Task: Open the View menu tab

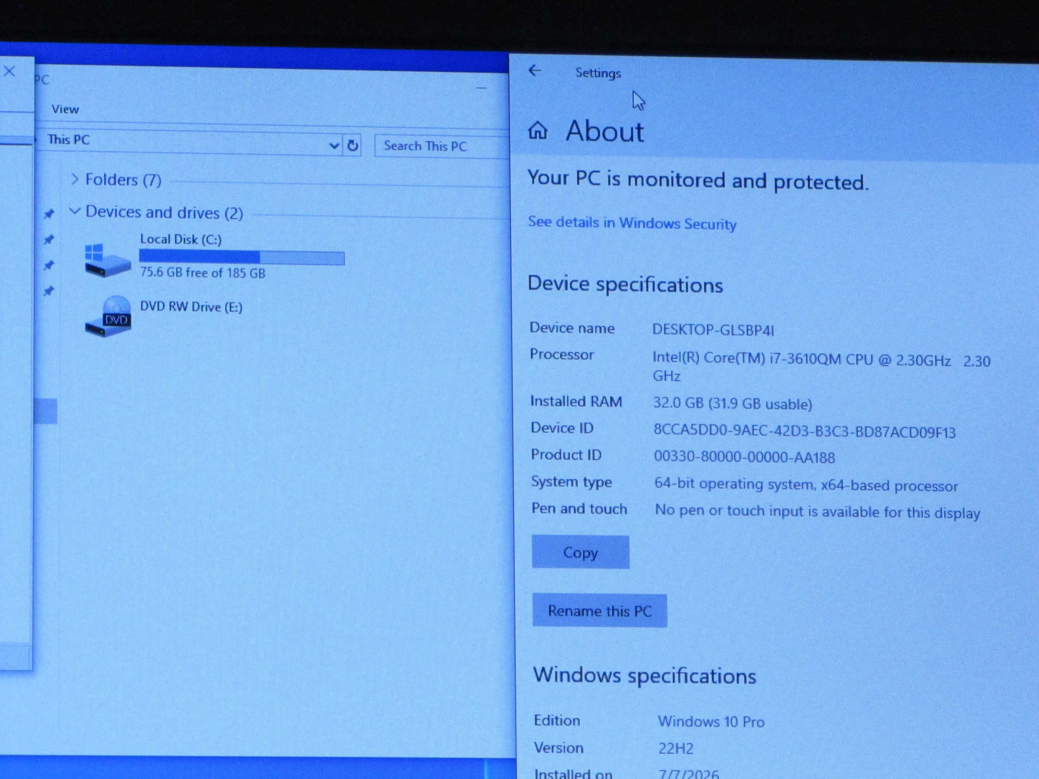Action: tap(65, 109)
